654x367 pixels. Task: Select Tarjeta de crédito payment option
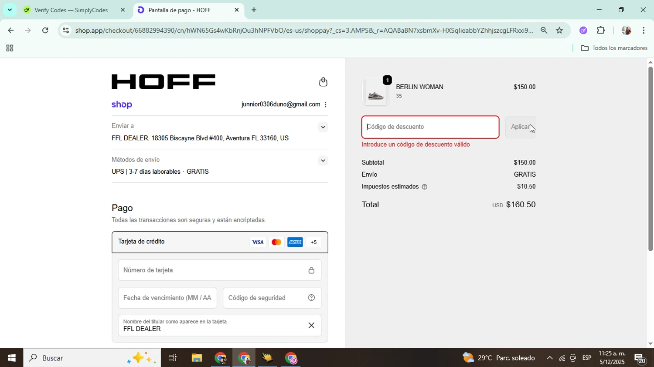220,242
